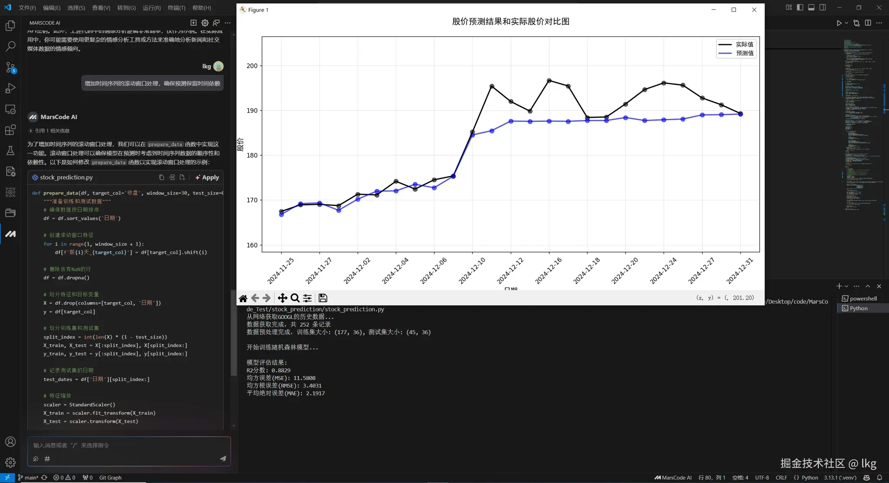Save the figure with floppy disk icon
This screenshot has width=889, height=483.
click(x=322, y=298)
